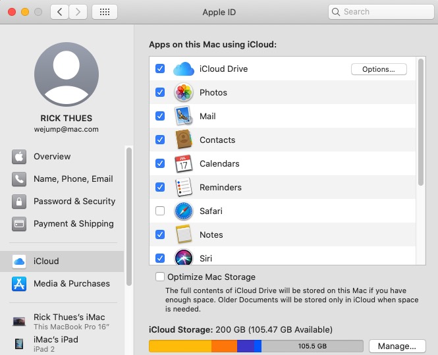Click the magnifying glass search icon
Viewport: 438px width, 355px height.
(336, 12)
